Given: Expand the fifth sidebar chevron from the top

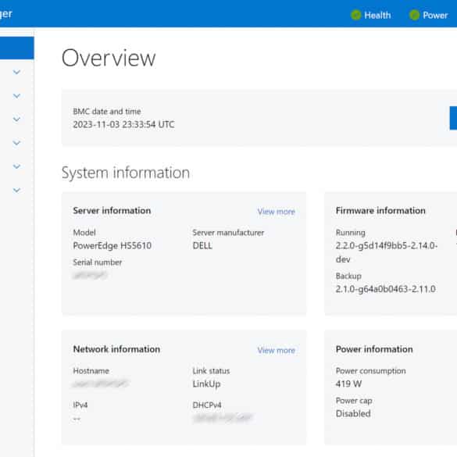Looking at the screenshot, I should [16, 166].
